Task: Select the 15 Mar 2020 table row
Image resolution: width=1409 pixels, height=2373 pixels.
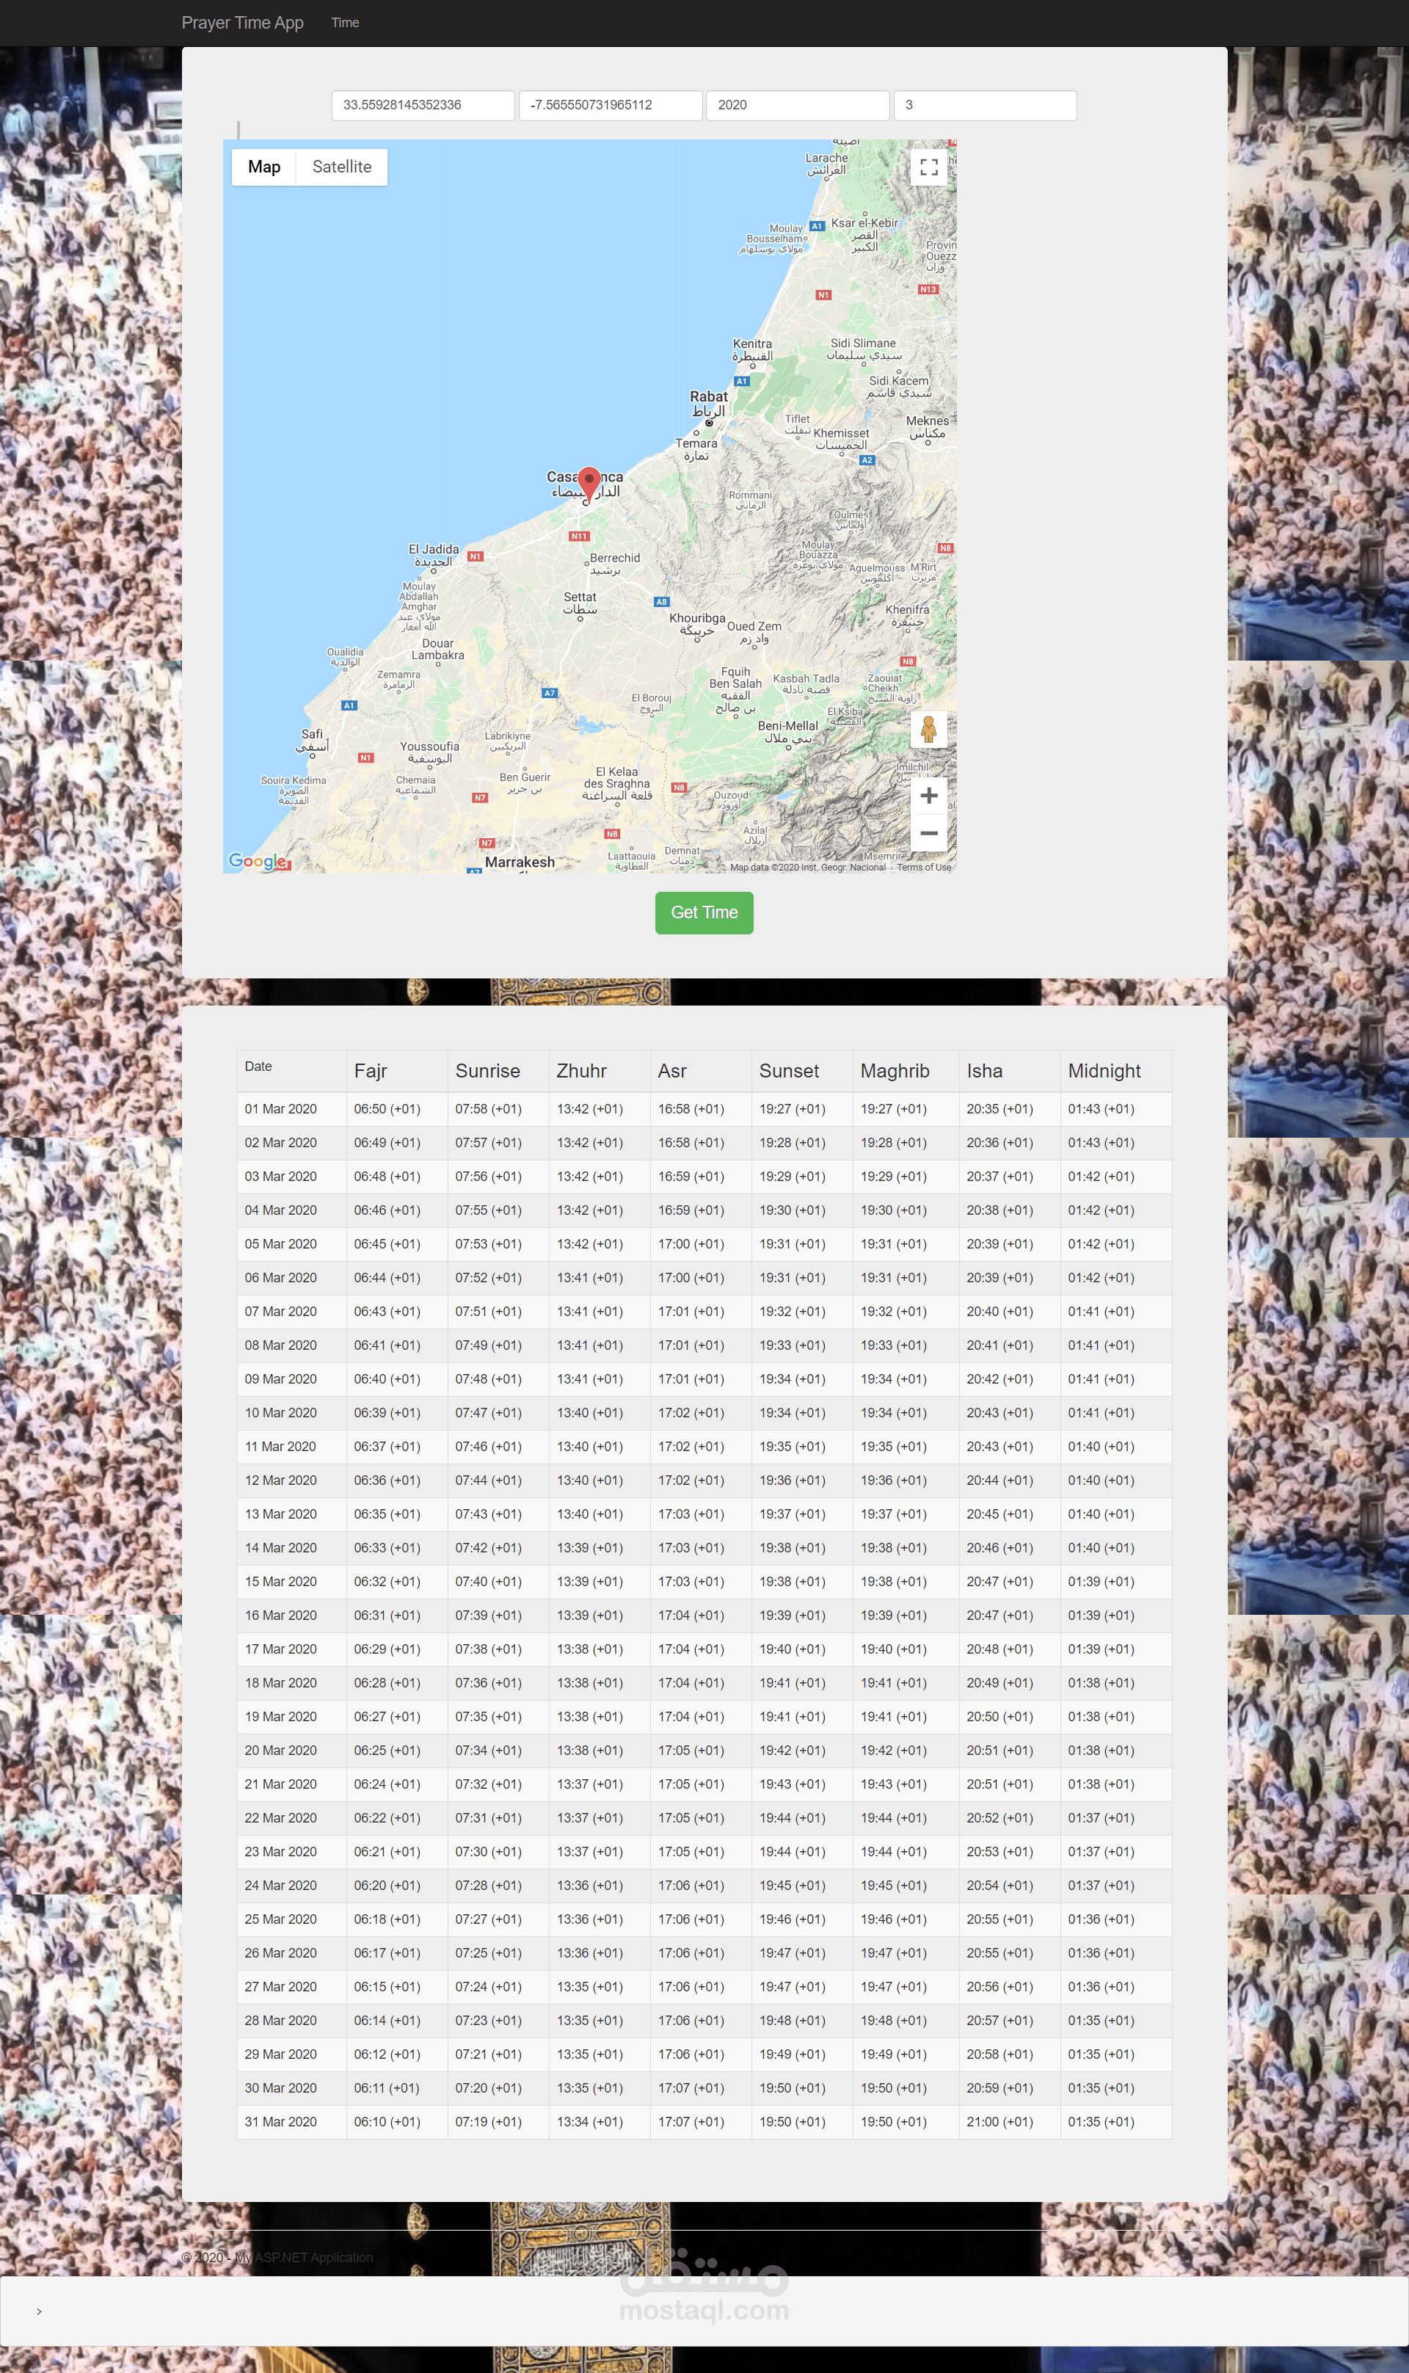Action: tap(702, 1581)
